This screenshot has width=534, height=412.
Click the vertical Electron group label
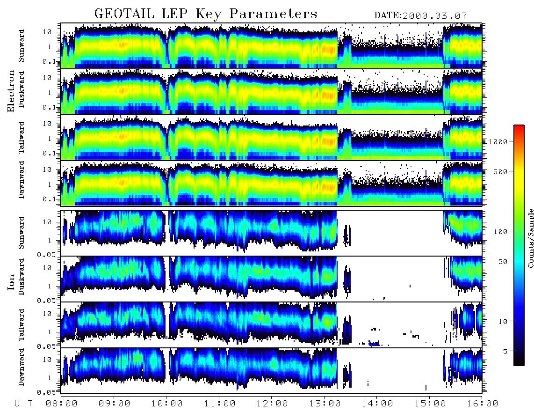pos(11,91)
